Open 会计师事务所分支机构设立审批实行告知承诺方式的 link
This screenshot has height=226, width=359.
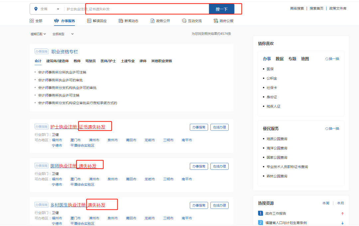[77, 103]
